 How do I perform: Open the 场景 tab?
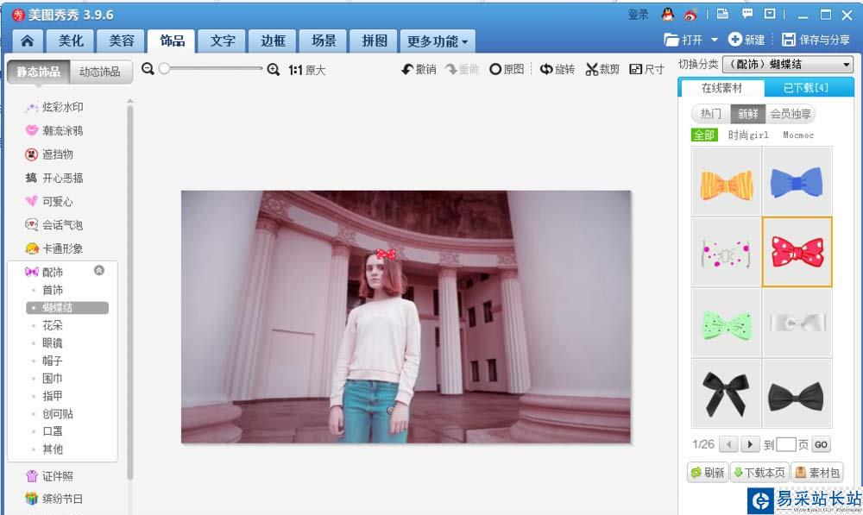tap(324, 41)
